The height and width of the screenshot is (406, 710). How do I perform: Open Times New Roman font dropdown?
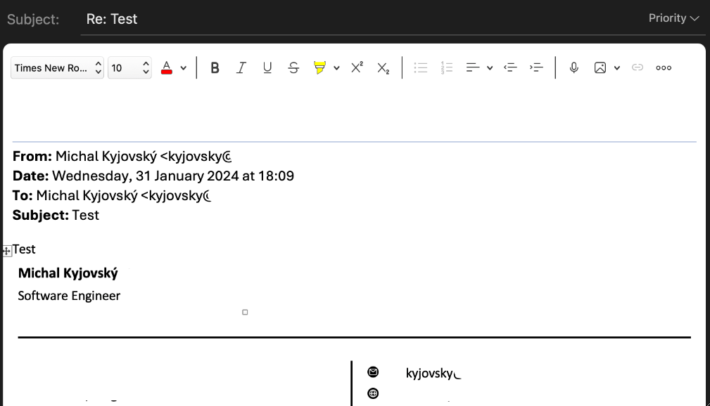click(x=58, y=68)
